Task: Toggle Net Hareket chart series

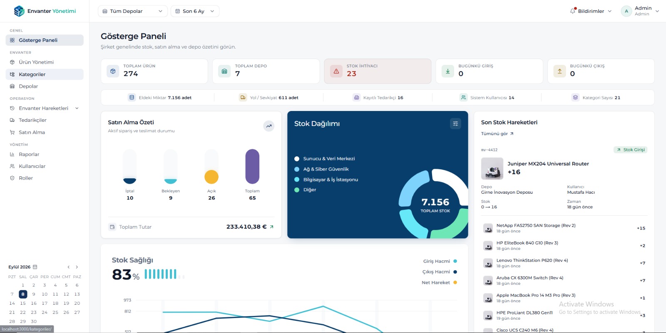Action: pyautogui.click(x=439, y=283)
